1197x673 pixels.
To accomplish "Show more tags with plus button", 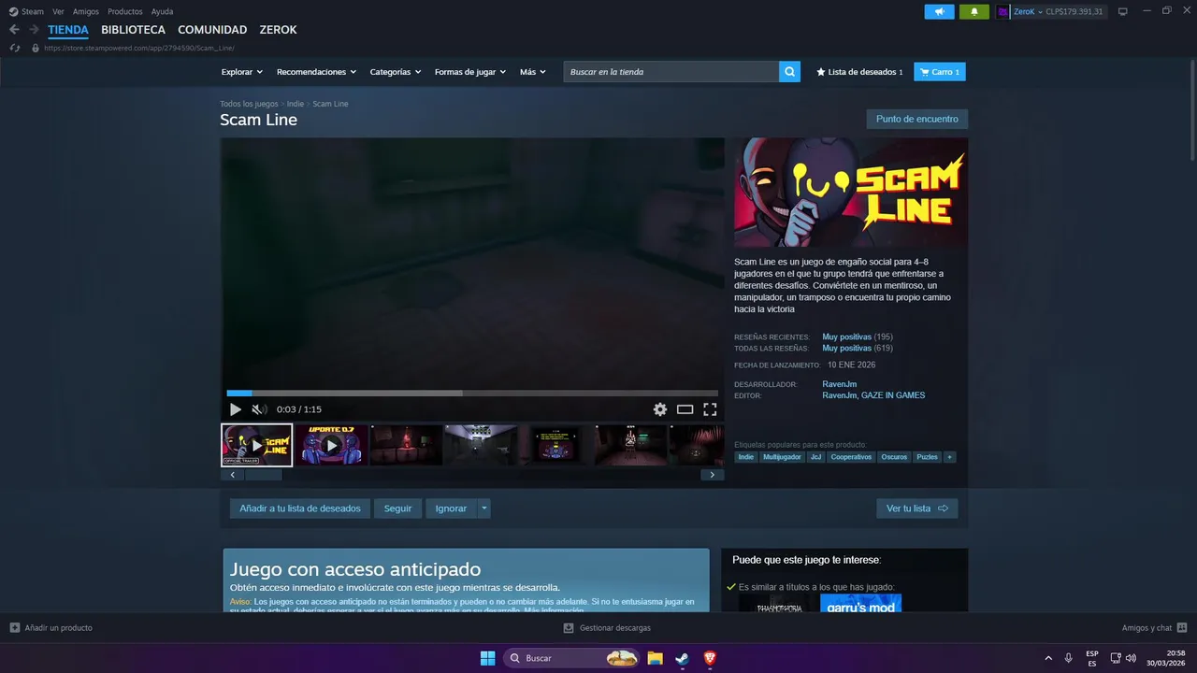I will pyautogui.click(x=949, y=457).
